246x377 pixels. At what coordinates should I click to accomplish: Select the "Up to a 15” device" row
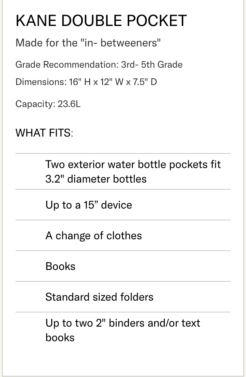[89, 205]
